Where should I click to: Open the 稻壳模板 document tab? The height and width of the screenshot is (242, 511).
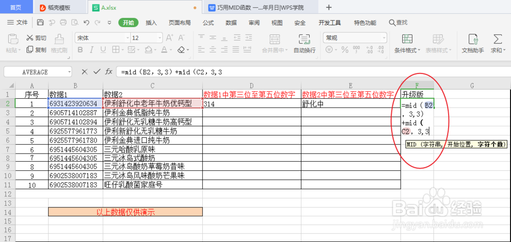(59, 7)
